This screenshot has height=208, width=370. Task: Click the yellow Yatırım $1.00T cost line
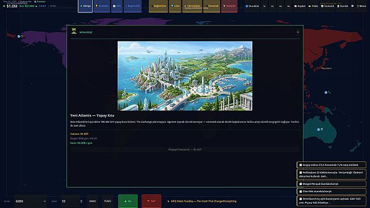click(x=80, y=134)
